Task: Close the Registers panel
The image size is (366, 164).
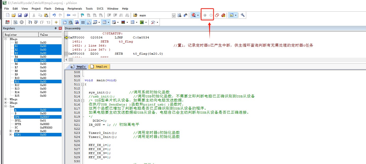Action: [60, 28]
